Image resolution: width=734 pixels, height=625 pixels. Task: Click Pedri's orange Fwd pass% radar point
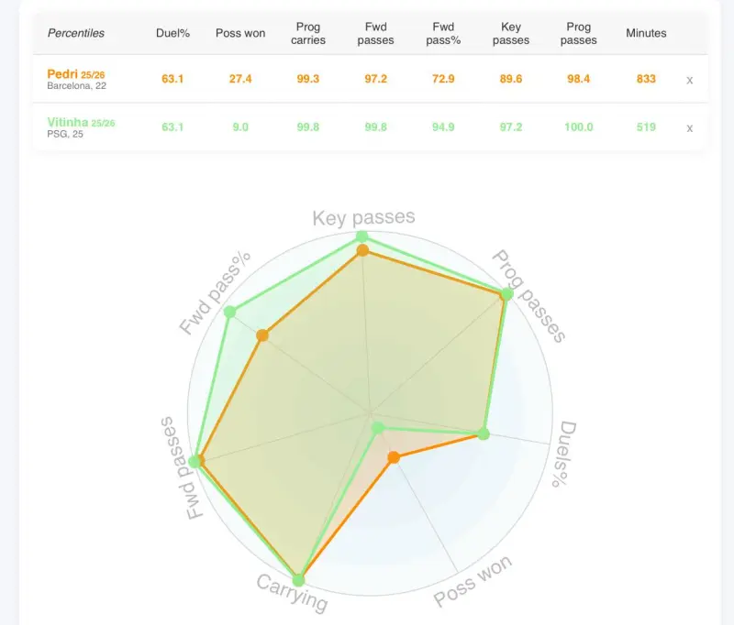pyautogui.click(x=263, y=335)
